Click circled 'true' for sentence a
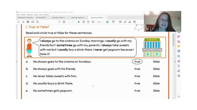The height and width of the screenshot is (110, 197). pos(137,62)
